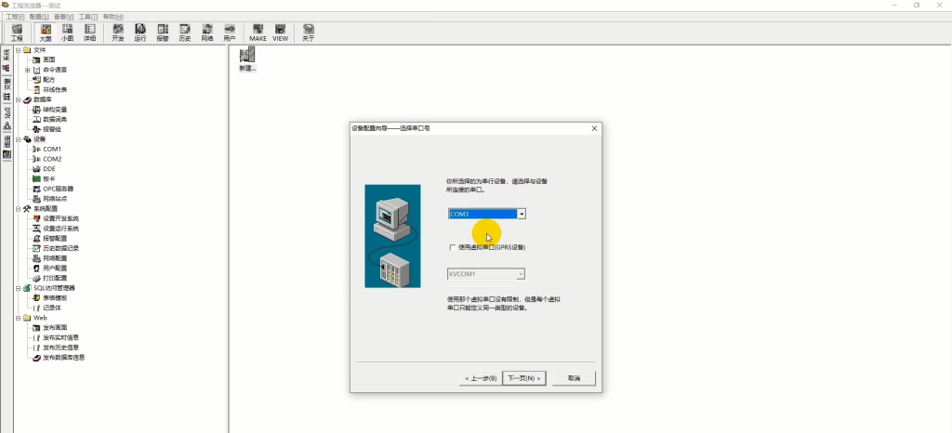This screenshot has height=433, width=952.
Task: Click the 报警 (Alarm) toolbar icon
Action: click(163, 33)
